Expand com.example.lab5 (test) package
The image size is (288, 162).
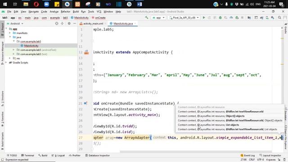(x=13, y=54)
